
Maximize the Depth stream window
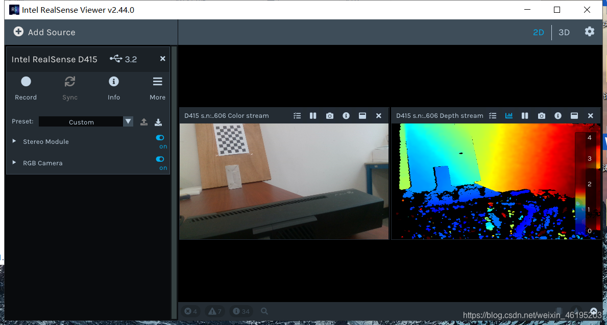coord(574,116)
